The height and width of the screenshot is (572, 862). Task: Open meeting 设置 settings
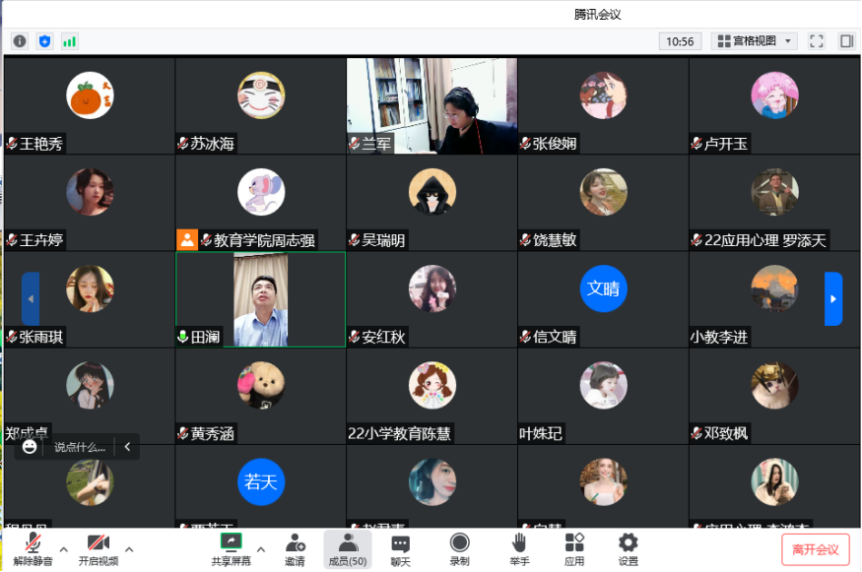click(x=628, y=549)
